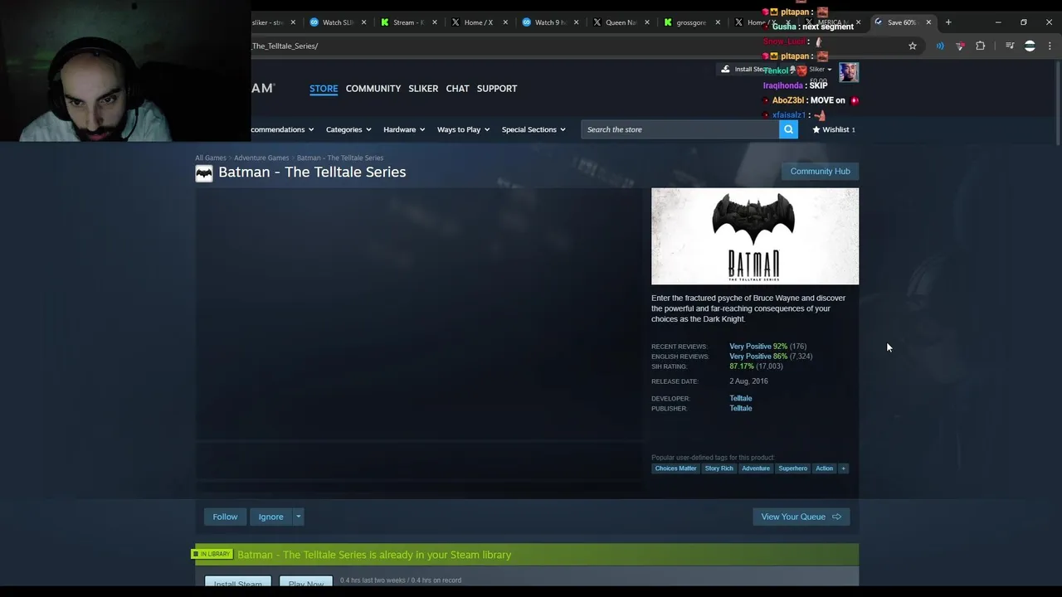The image size is (1062, 597).
Task: Click the SIH rating '87.17%' value
Action: 742,366
